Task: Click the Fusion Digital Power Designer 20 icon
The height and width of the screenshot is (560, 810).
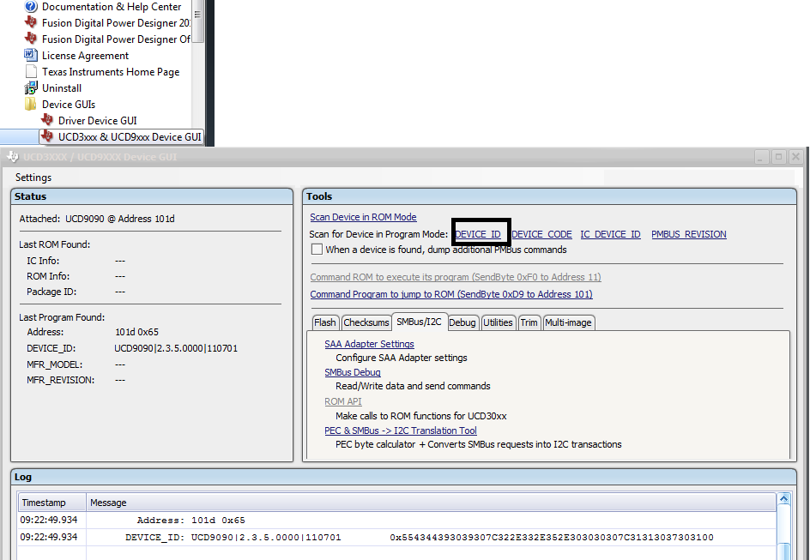Action: pyautogui.click(x=31, y=22)
